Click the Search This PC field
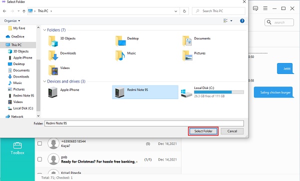Screen dimensions: 300x181 point(218,11)
